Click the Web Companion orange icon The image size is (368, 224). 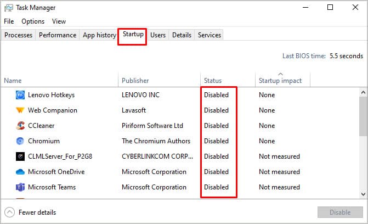pos(20,110)
